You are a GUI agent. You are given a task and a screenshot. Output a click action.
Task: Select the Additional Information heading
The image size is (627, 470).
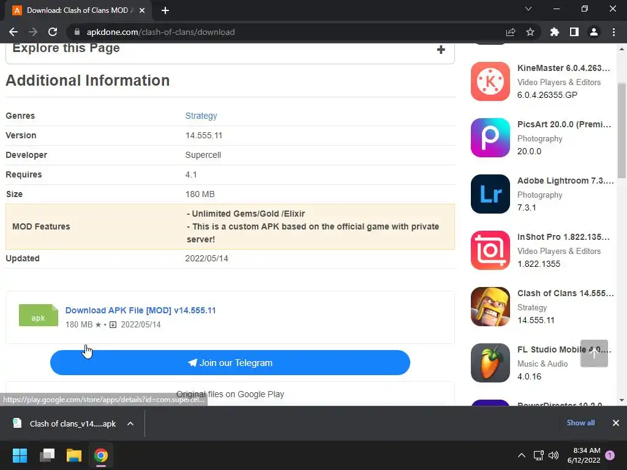pos(88,81)
